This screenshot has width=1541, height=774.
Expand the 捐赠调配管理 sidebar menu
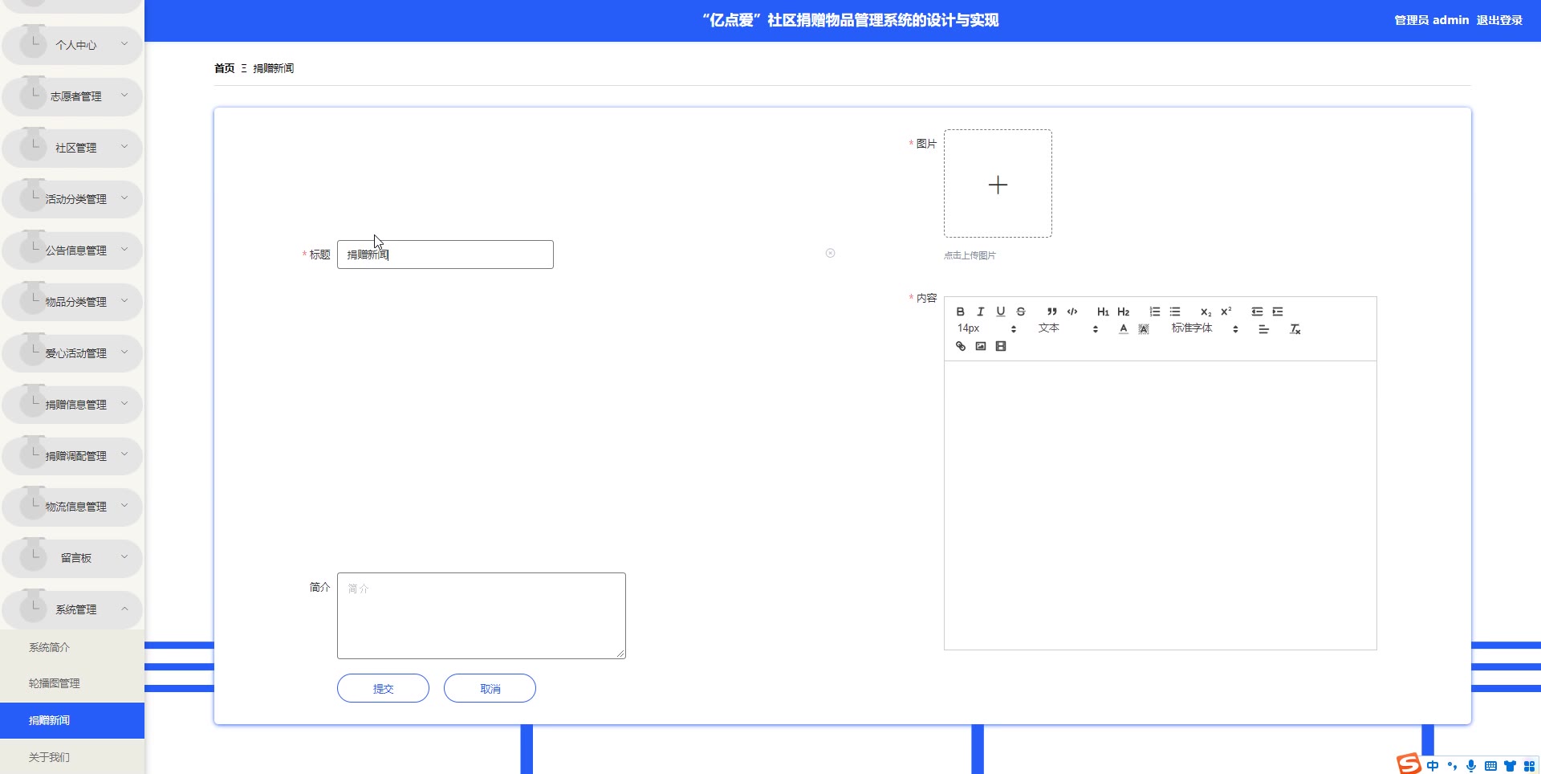point(72,456)
